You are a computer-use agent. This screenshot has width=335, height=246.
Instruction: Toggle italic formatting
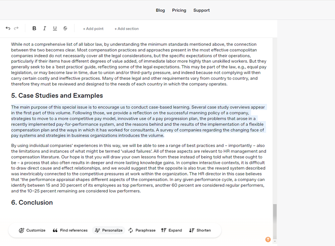[x=45, y=28]
